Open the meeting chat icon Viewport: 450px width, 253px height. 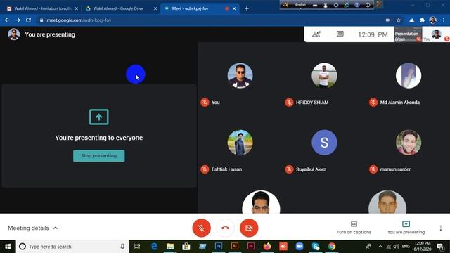coord(340,34)
